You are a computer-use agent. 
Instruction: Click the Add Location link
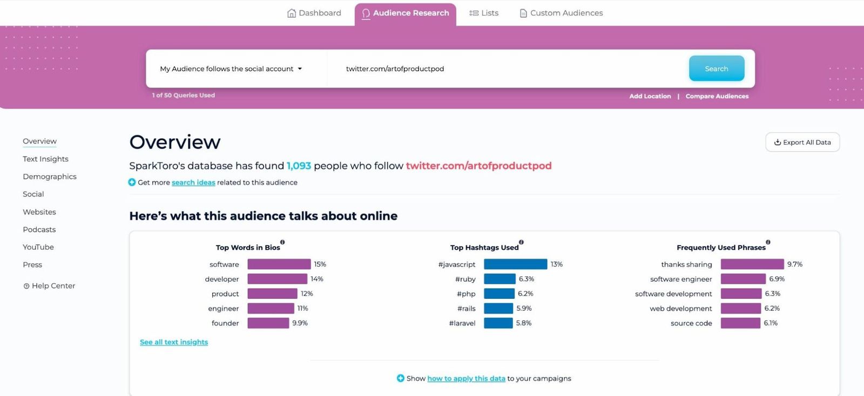pyautogui.click(x=650, y=96)
